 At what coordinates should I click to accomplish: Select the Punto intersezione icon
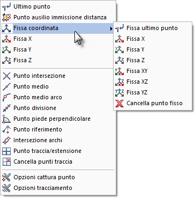click(x=6, y=76)
